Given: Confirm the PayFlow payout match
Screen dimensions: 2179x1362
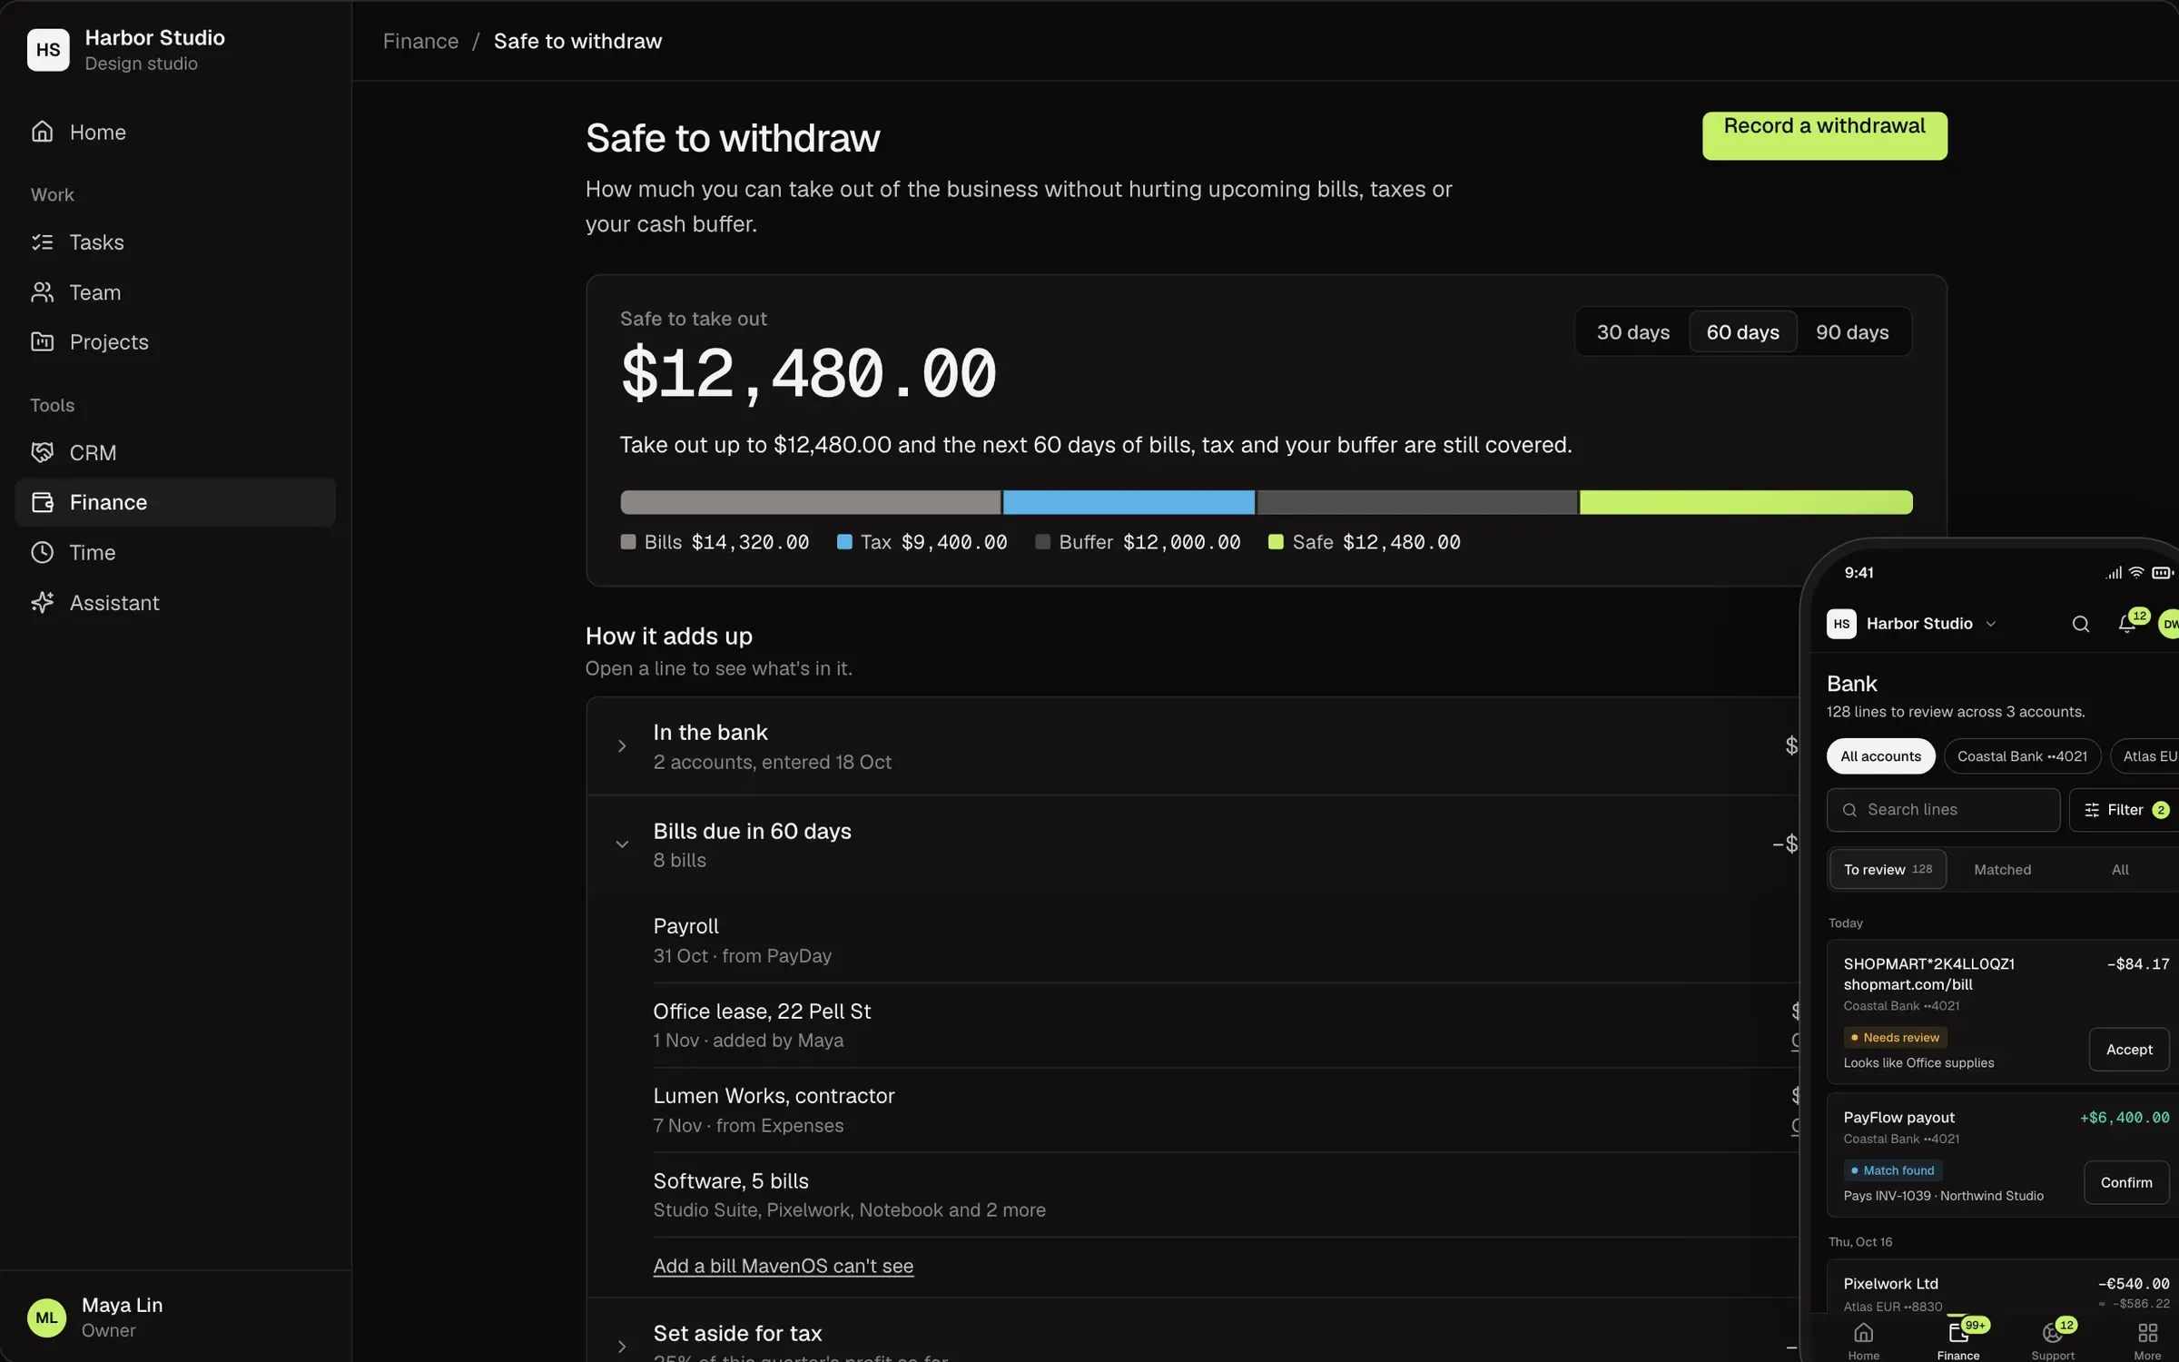Looking at the screenshot, I should point(2125,1183).
